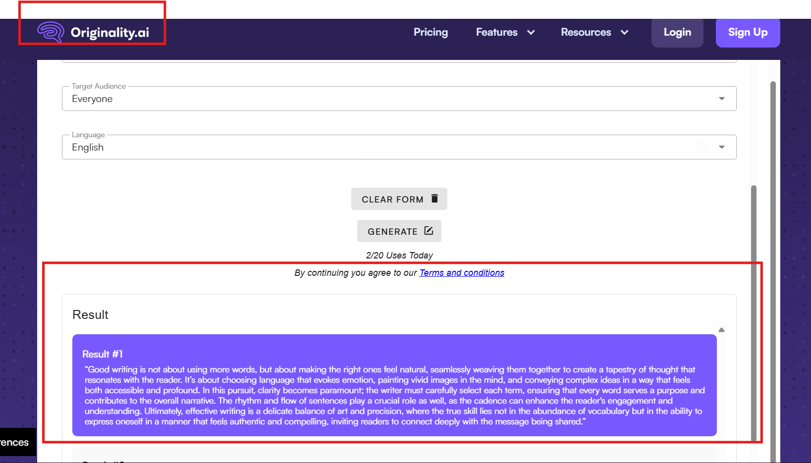The height and width of the screenshot is (463, 811).
Task: Expand the chevron next to Resources
Action: (x=624, y=33)
